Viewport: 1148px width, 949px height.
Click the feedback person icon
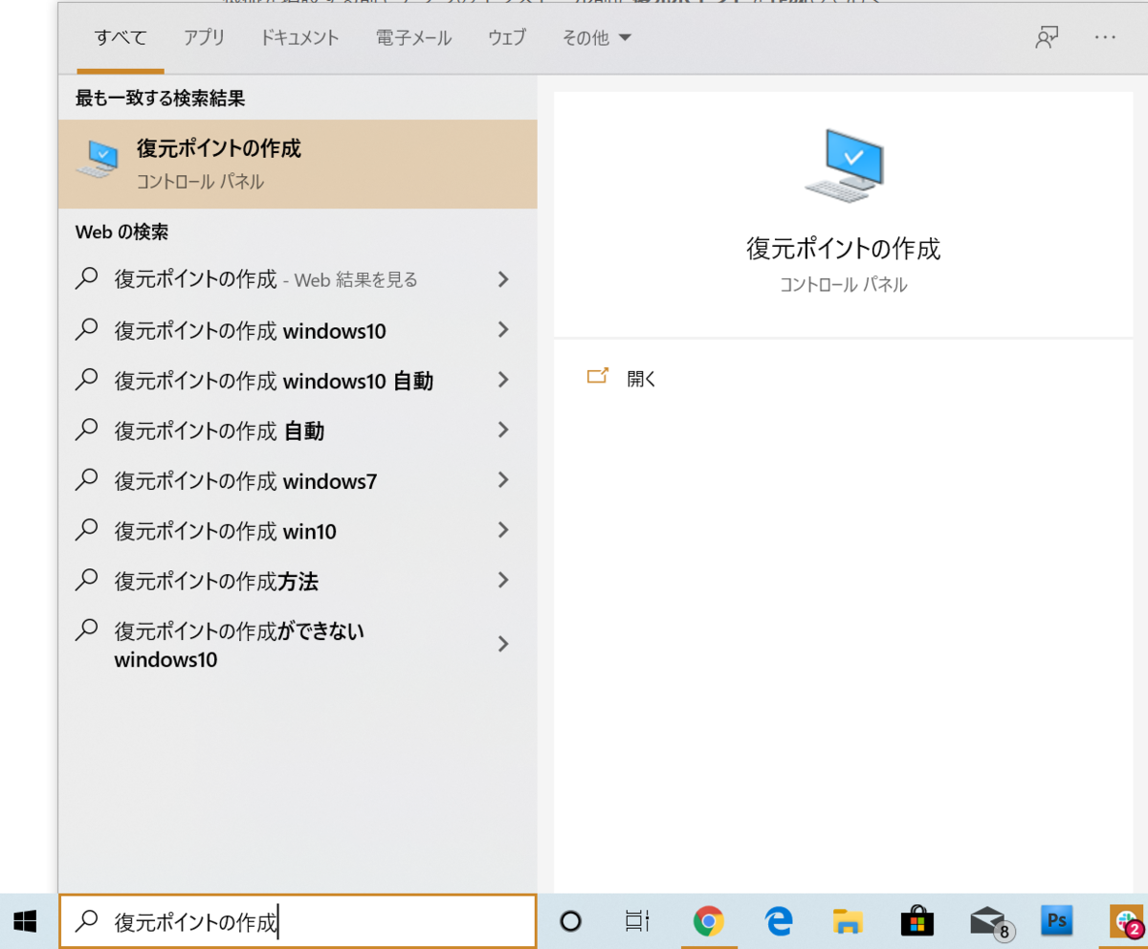(1047, 37)
